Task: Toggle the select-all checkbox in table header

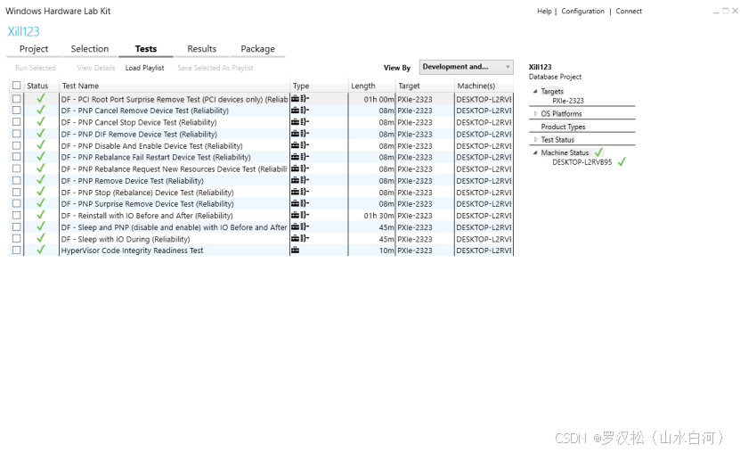Action: tap(17, 86)
